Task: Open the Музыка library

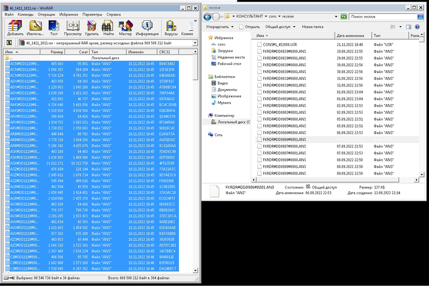Action: tap(224, 102)
